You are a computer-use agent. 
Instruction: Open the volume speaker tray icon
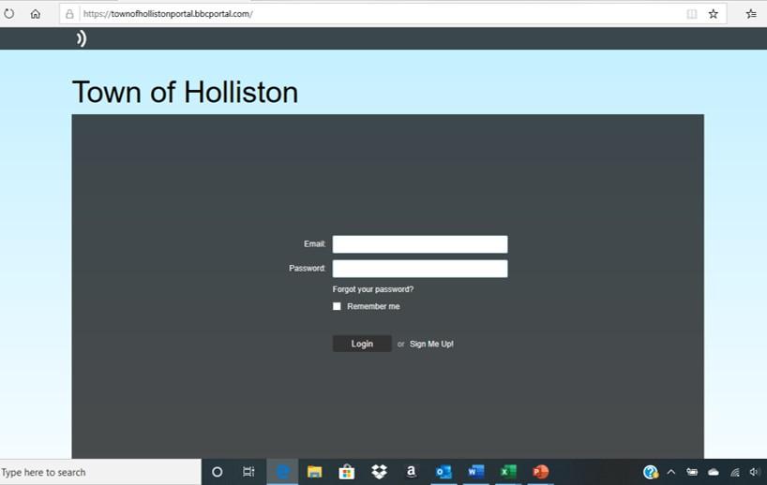click(x=754, y=472)
